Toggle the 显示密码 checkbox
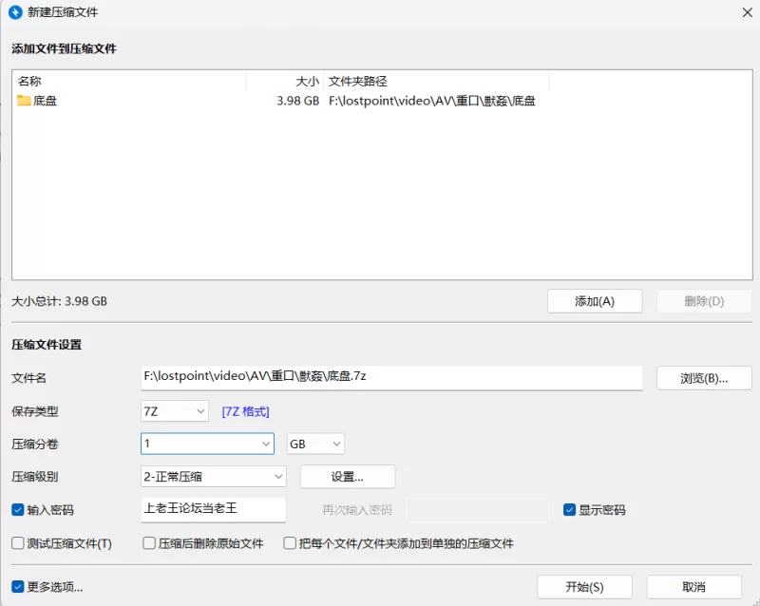 coord(569,510)
